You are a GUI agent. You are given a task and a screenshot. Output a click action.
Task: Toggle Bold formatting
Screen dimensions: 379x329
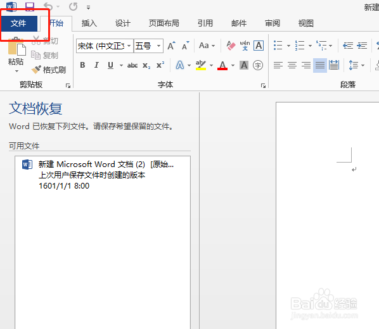click(x=82, y=65)
